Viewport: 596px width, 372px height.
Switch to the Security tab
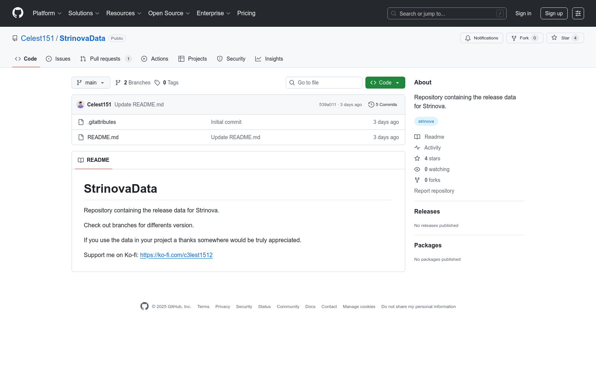[231, 59]
